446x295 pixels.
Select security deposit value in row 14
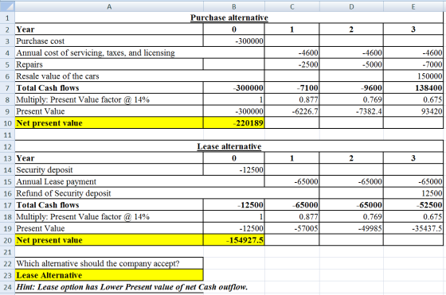pyautogui.click(x=234, y=170)
